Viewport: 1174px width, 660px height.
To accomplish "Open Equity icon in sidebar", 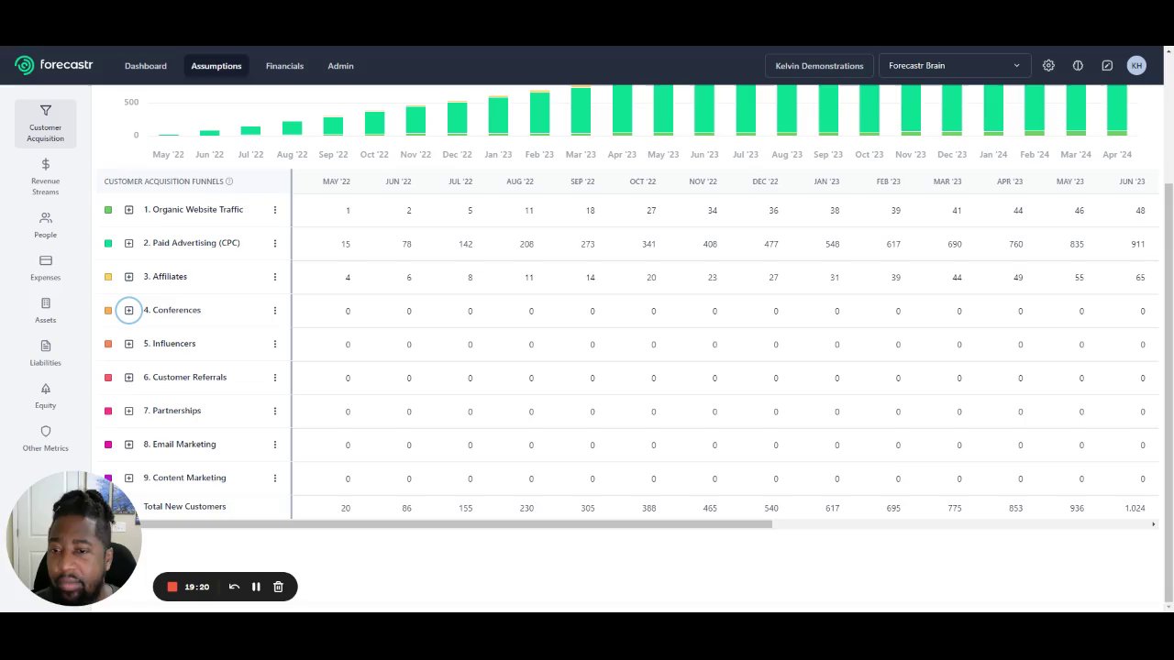I will click(x=45, y=389).
